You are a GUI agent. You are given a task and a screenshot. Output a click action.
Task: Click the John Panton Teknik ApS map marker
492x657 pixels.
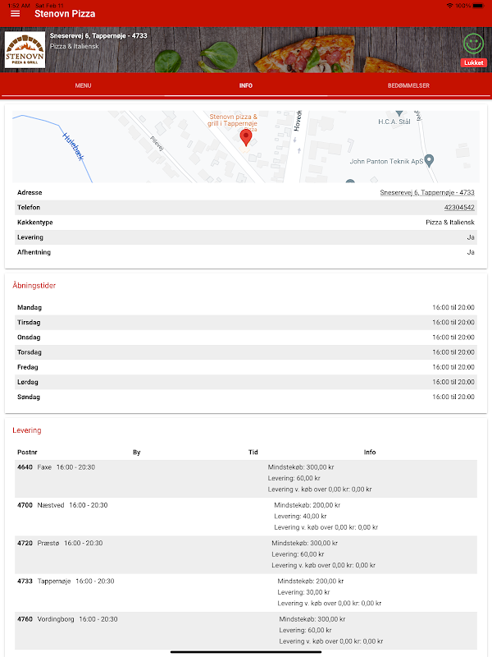pos(429,160)
